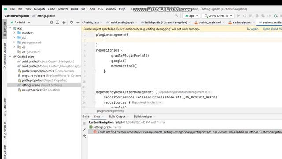Image resolution: width=282 pixels, height=159 pixels.
Task: Click the Open 'Build' View link
Action: pos(272,29)
